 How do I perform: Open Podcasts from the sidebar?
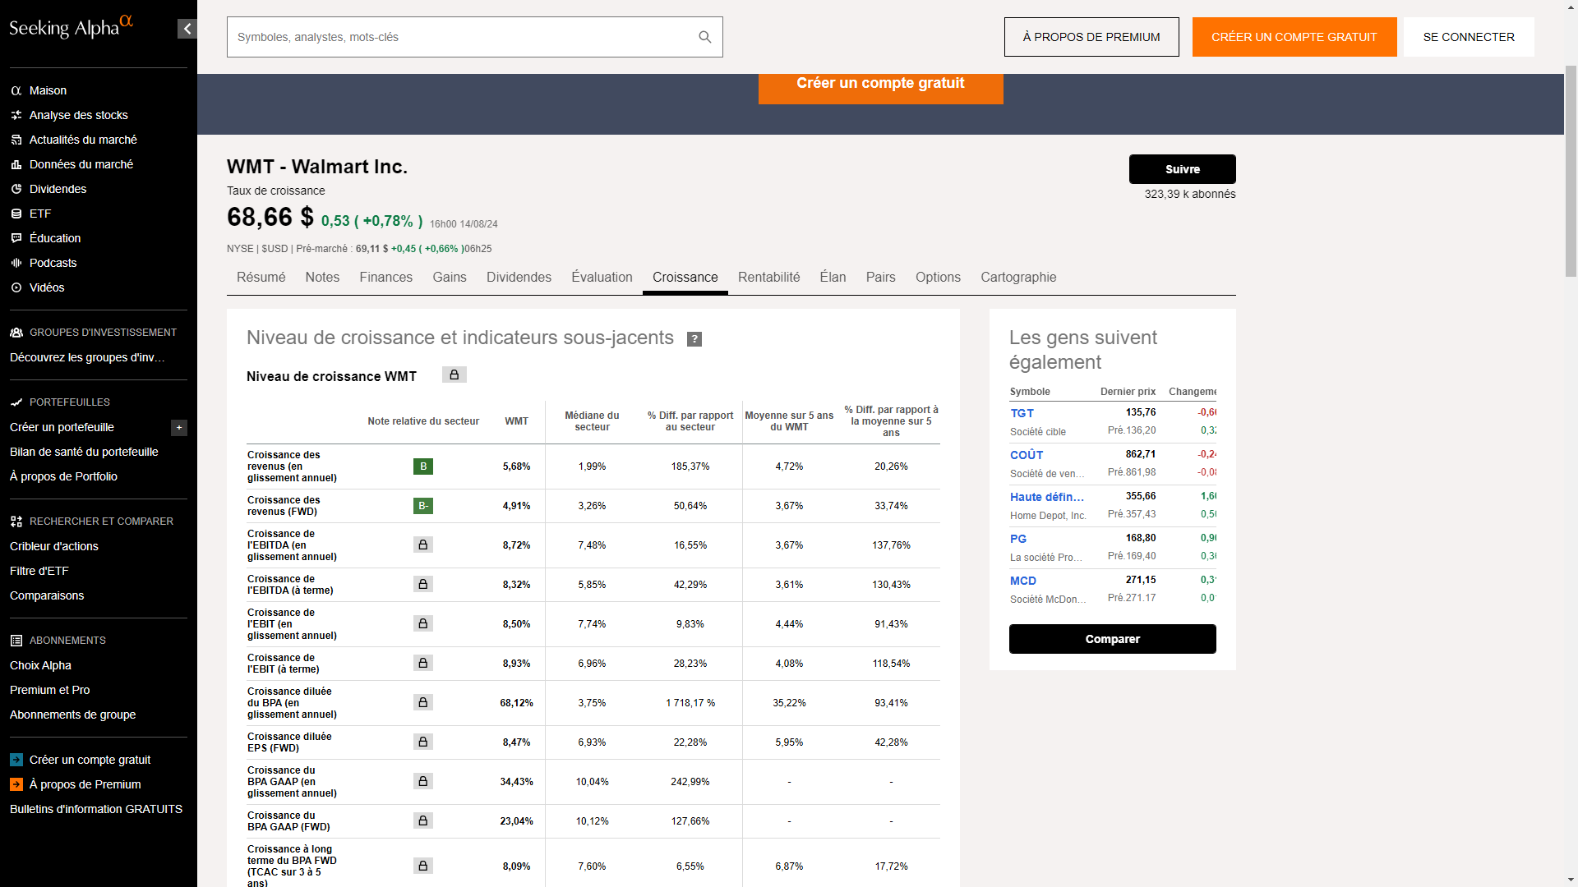tap(53, 263)
